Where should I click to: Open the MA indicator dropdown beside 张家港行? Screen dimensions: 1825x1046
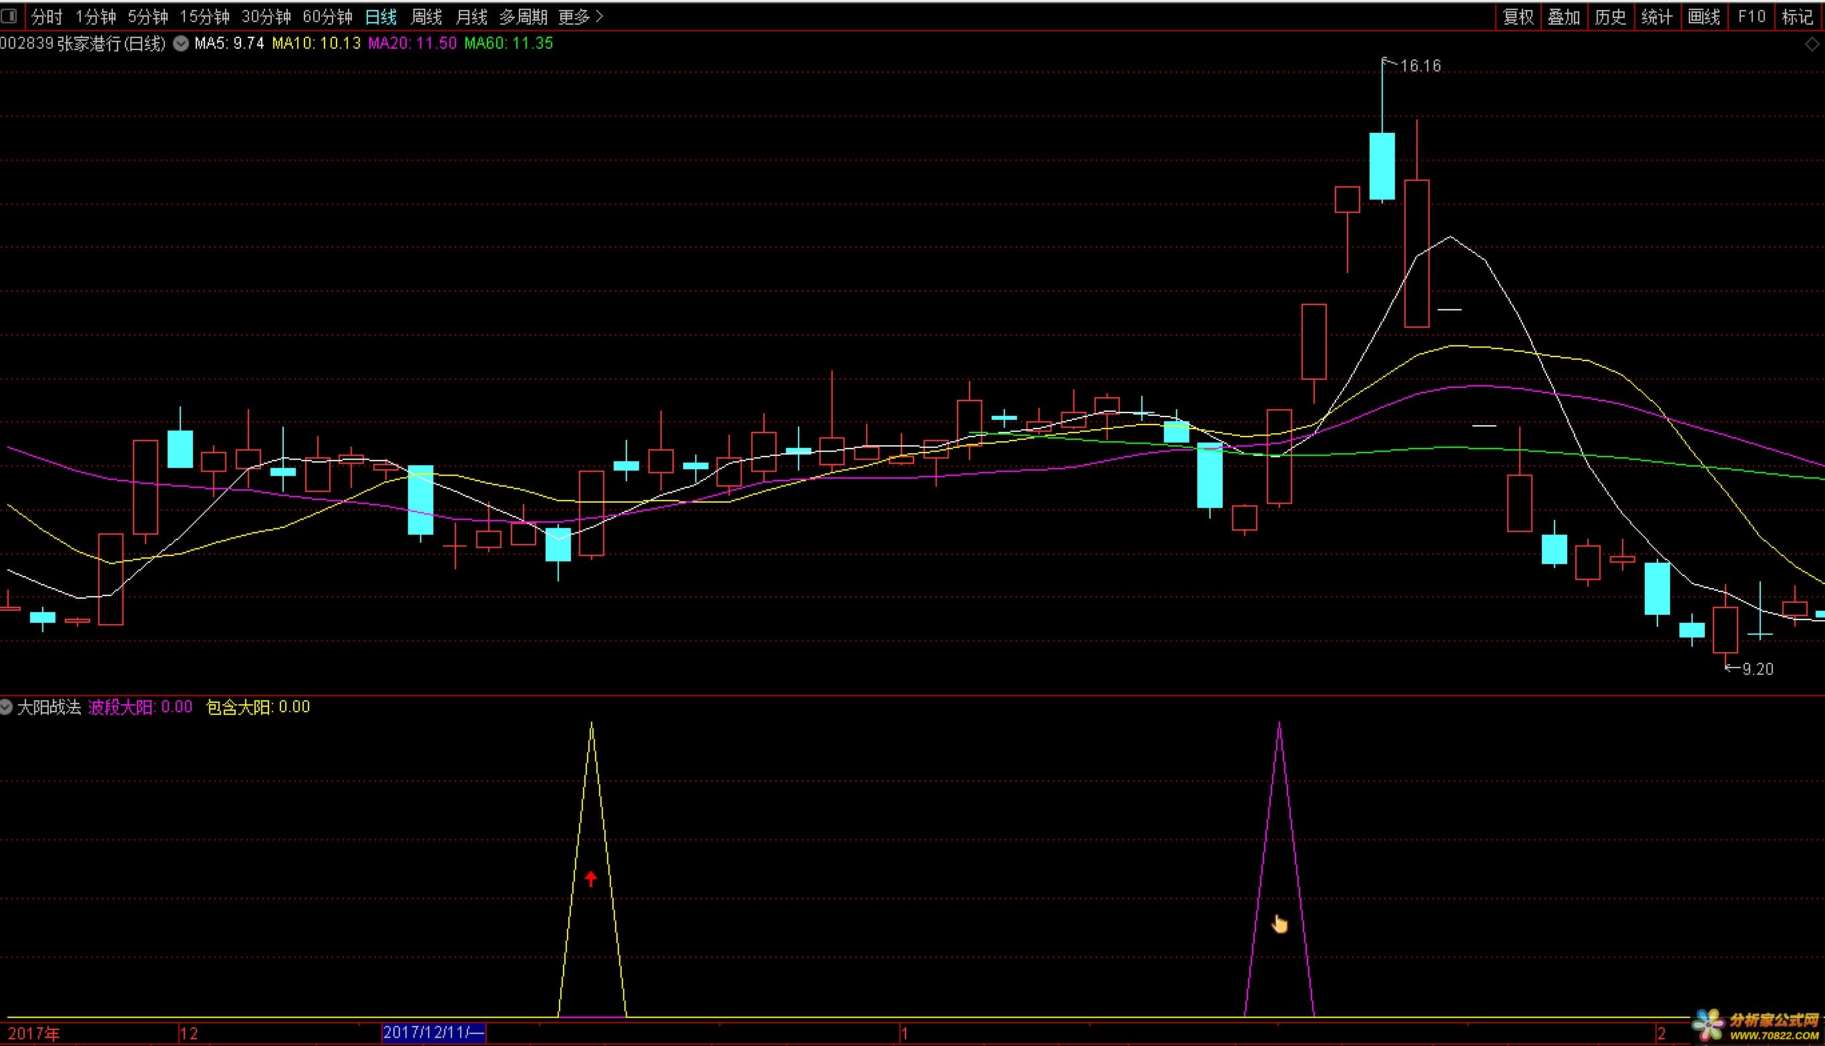181,44
